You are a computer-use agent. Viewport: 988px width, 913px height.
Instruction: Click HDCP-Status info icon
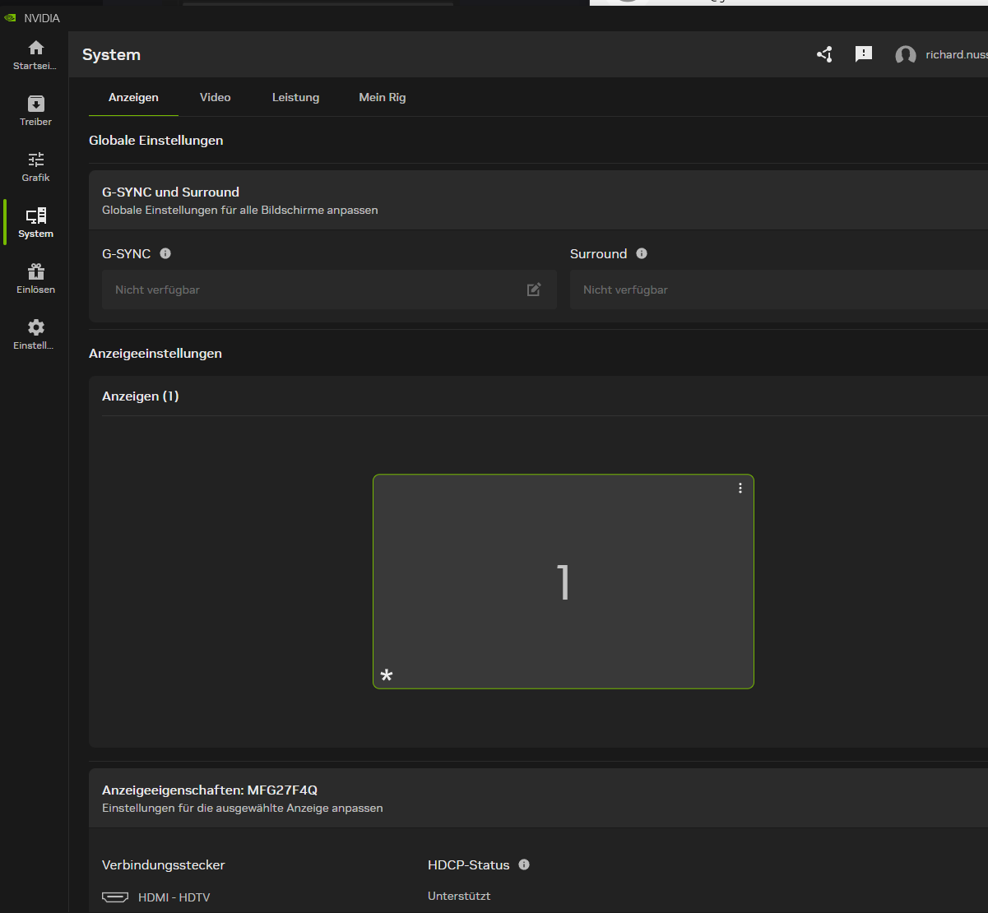pyautogui.click(x=524, y=864)
